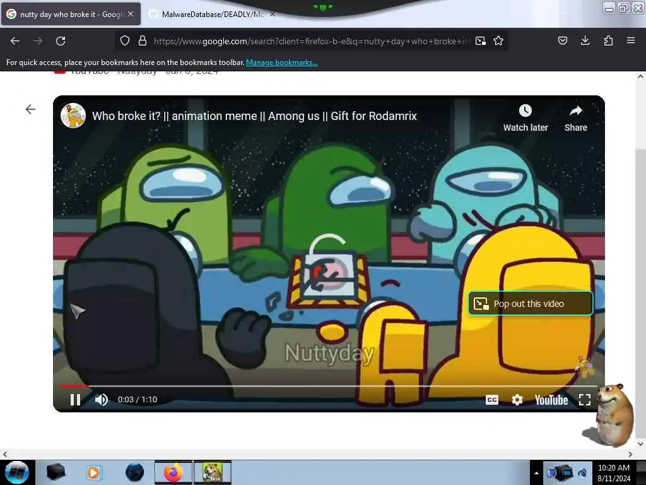Viewport: 646px width, 485px height.
Task: Pause the video
Action: click(x=75, y=400)
